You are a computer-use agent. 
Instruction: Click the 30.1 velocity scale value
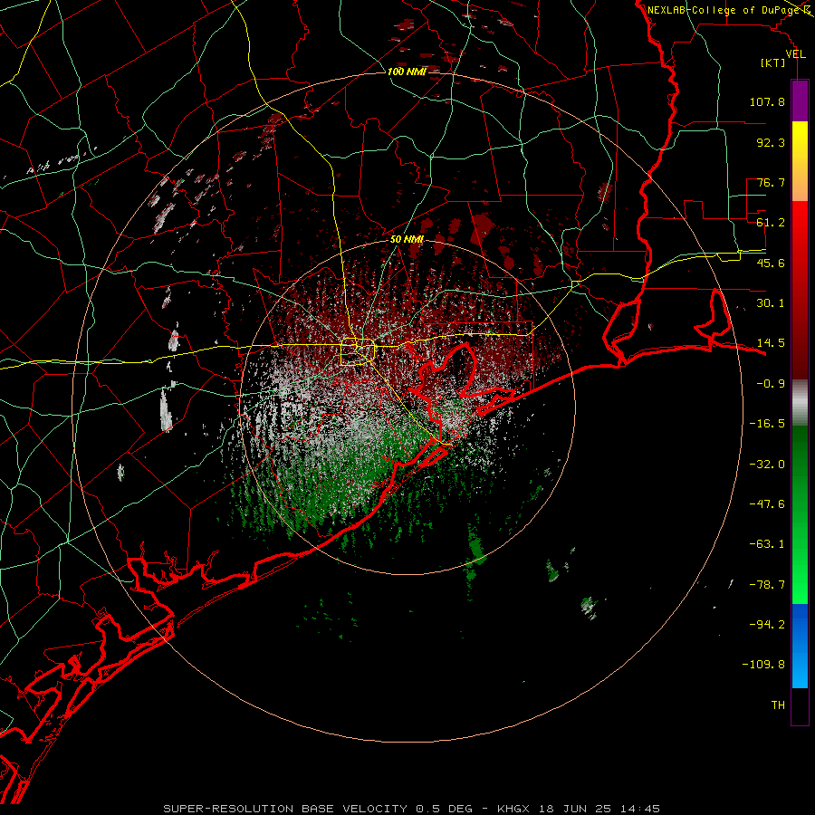coord(771,303)
